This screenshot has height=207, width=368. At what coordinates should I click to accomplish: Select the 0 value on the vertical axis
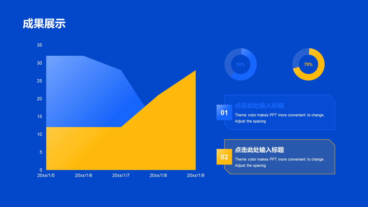[41, 170]
